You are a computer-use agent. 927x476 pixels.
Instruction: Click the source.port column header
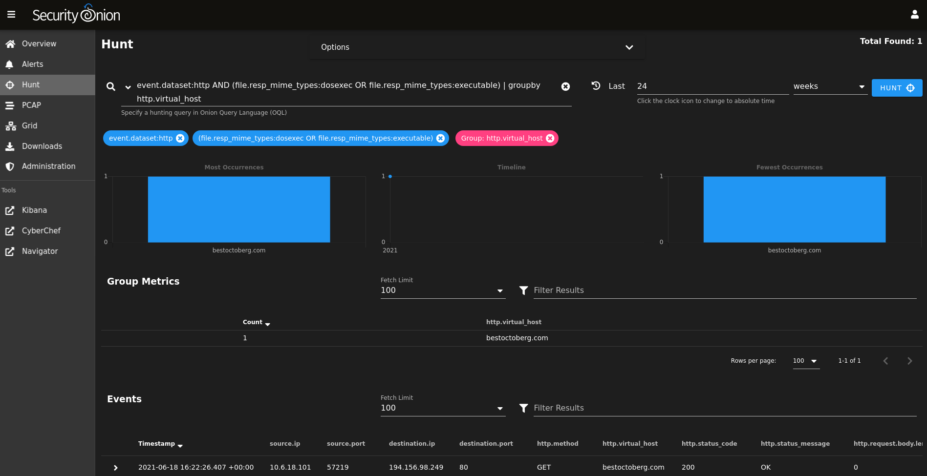pos(346,444)
